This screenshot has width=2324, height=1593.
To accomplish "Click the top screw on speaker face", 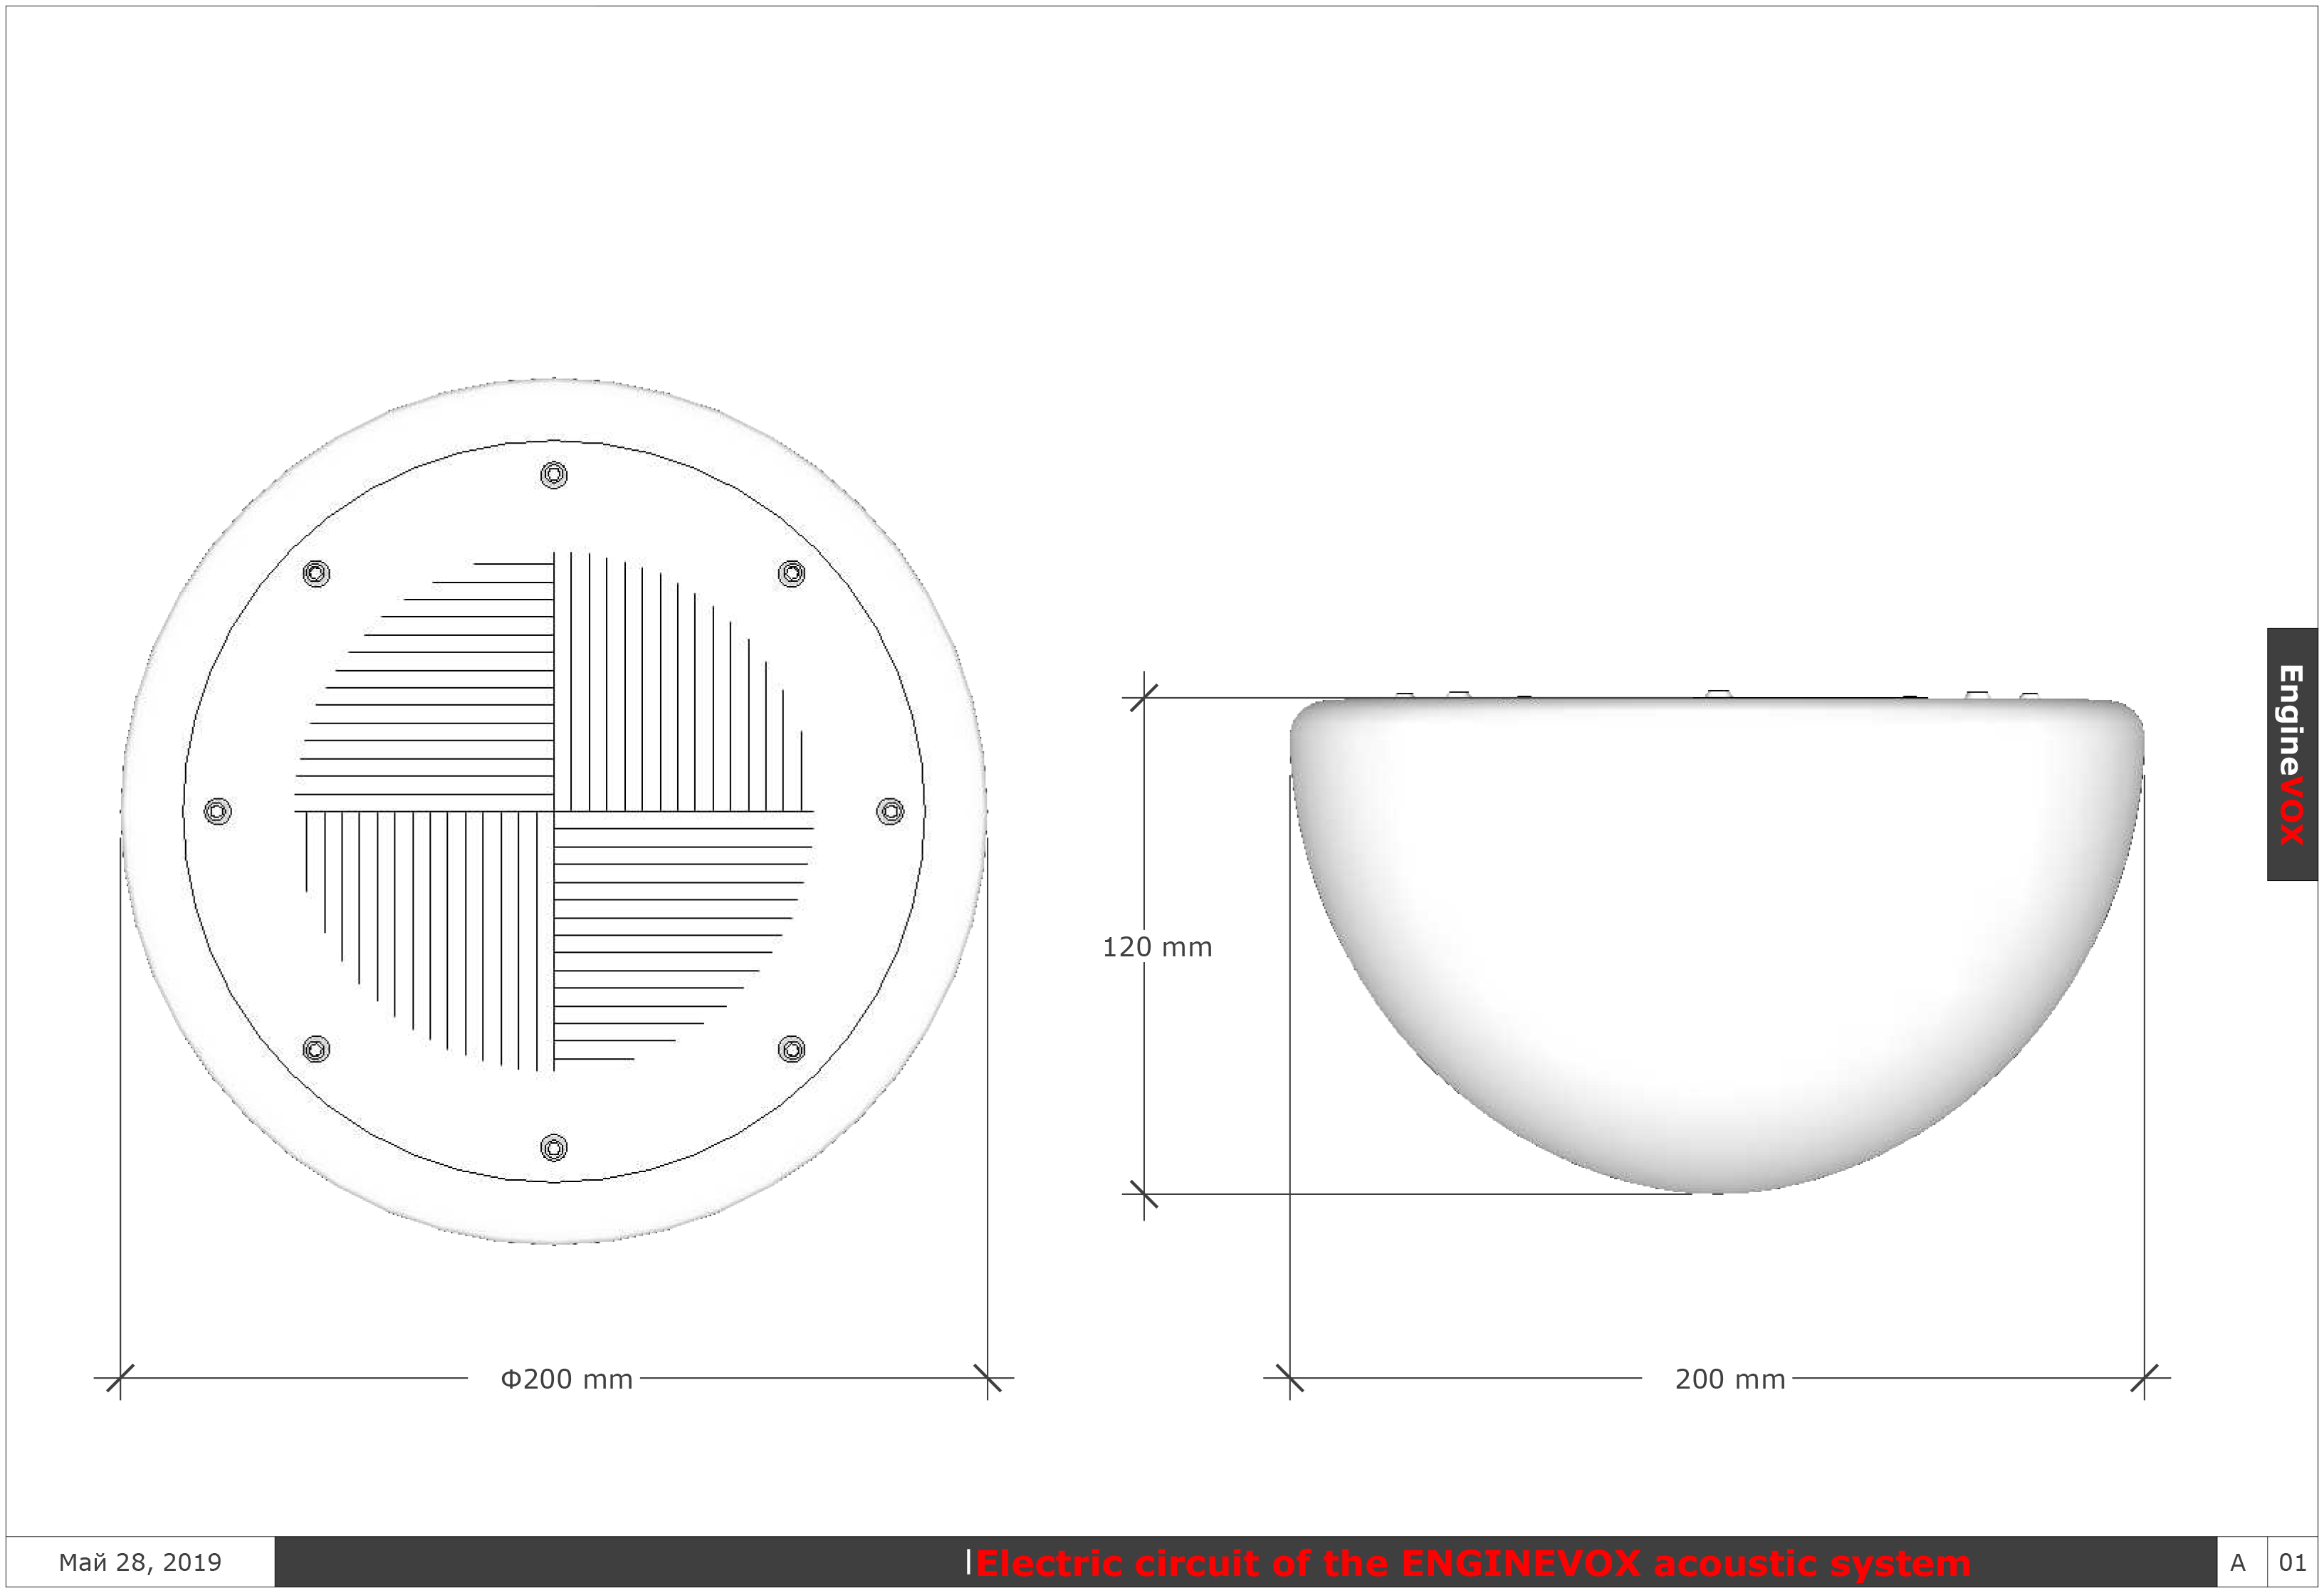I will 554,475.
